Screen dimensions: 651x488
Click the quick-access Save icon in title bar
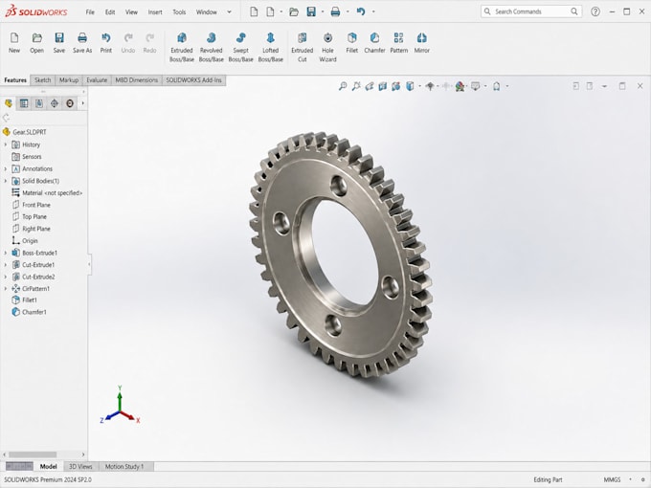click(311, 11)
